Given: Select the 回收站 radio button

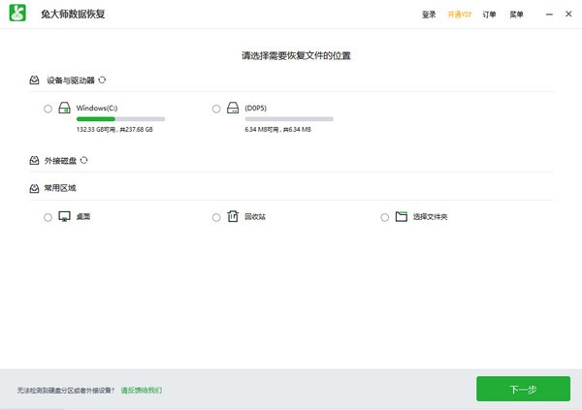Looking at the screenshot, I should [x=216, y=217].
